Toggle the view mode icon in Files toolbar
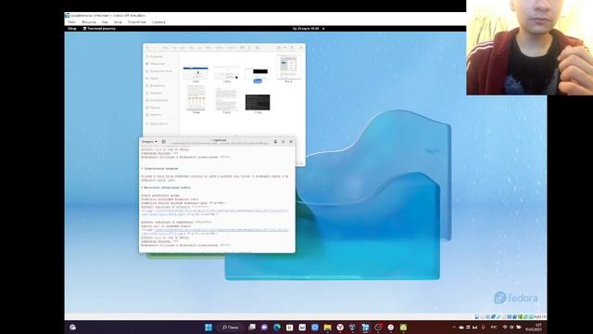The width and height of the screenshot is (593, 334). click(279, 48)
